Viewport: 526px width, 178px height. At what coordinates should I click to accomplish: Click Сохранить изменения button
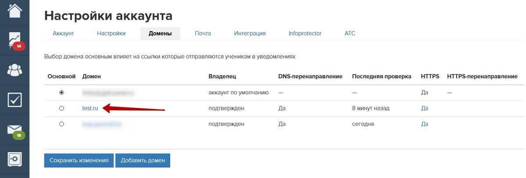[79, 160]
